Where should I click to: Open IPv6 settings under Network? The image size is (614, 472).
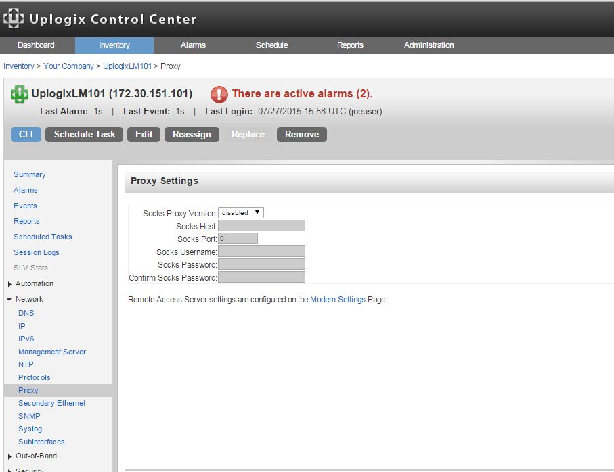(x=26, y=339)
